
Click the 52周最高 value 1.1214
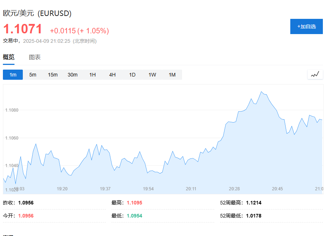(x=254, y=203)
